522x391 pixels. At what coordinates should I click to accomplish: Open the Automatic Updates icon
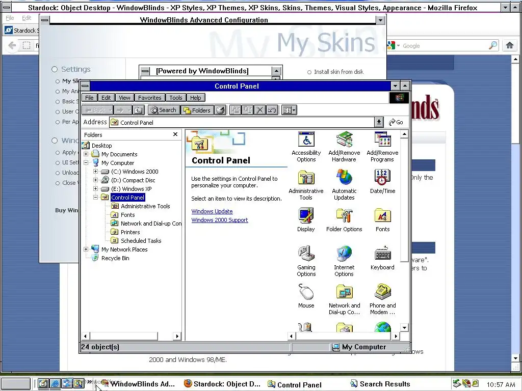pyautogui.click(x=344, y=185)
